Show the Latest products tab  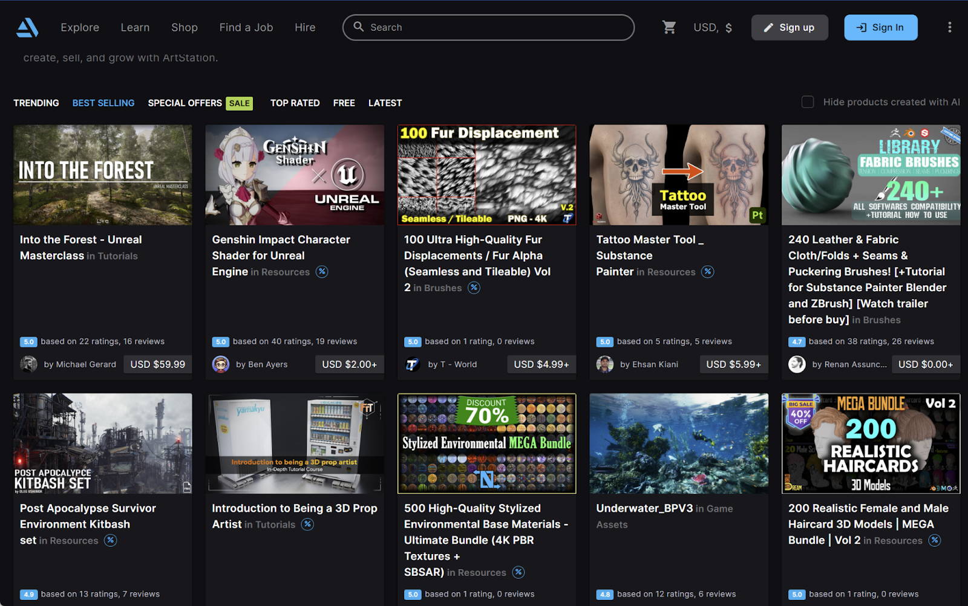(x=385, y=103)
